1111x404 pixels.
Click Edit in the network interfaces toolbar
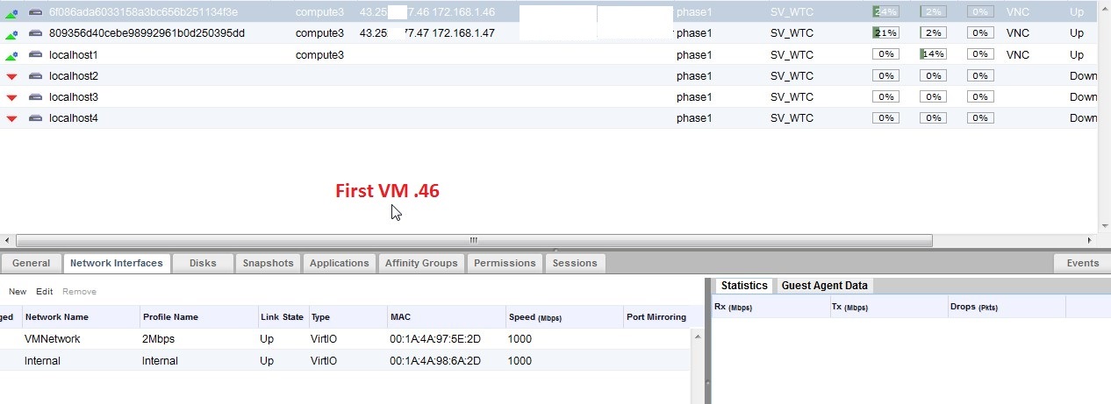(x=44, y=291)
